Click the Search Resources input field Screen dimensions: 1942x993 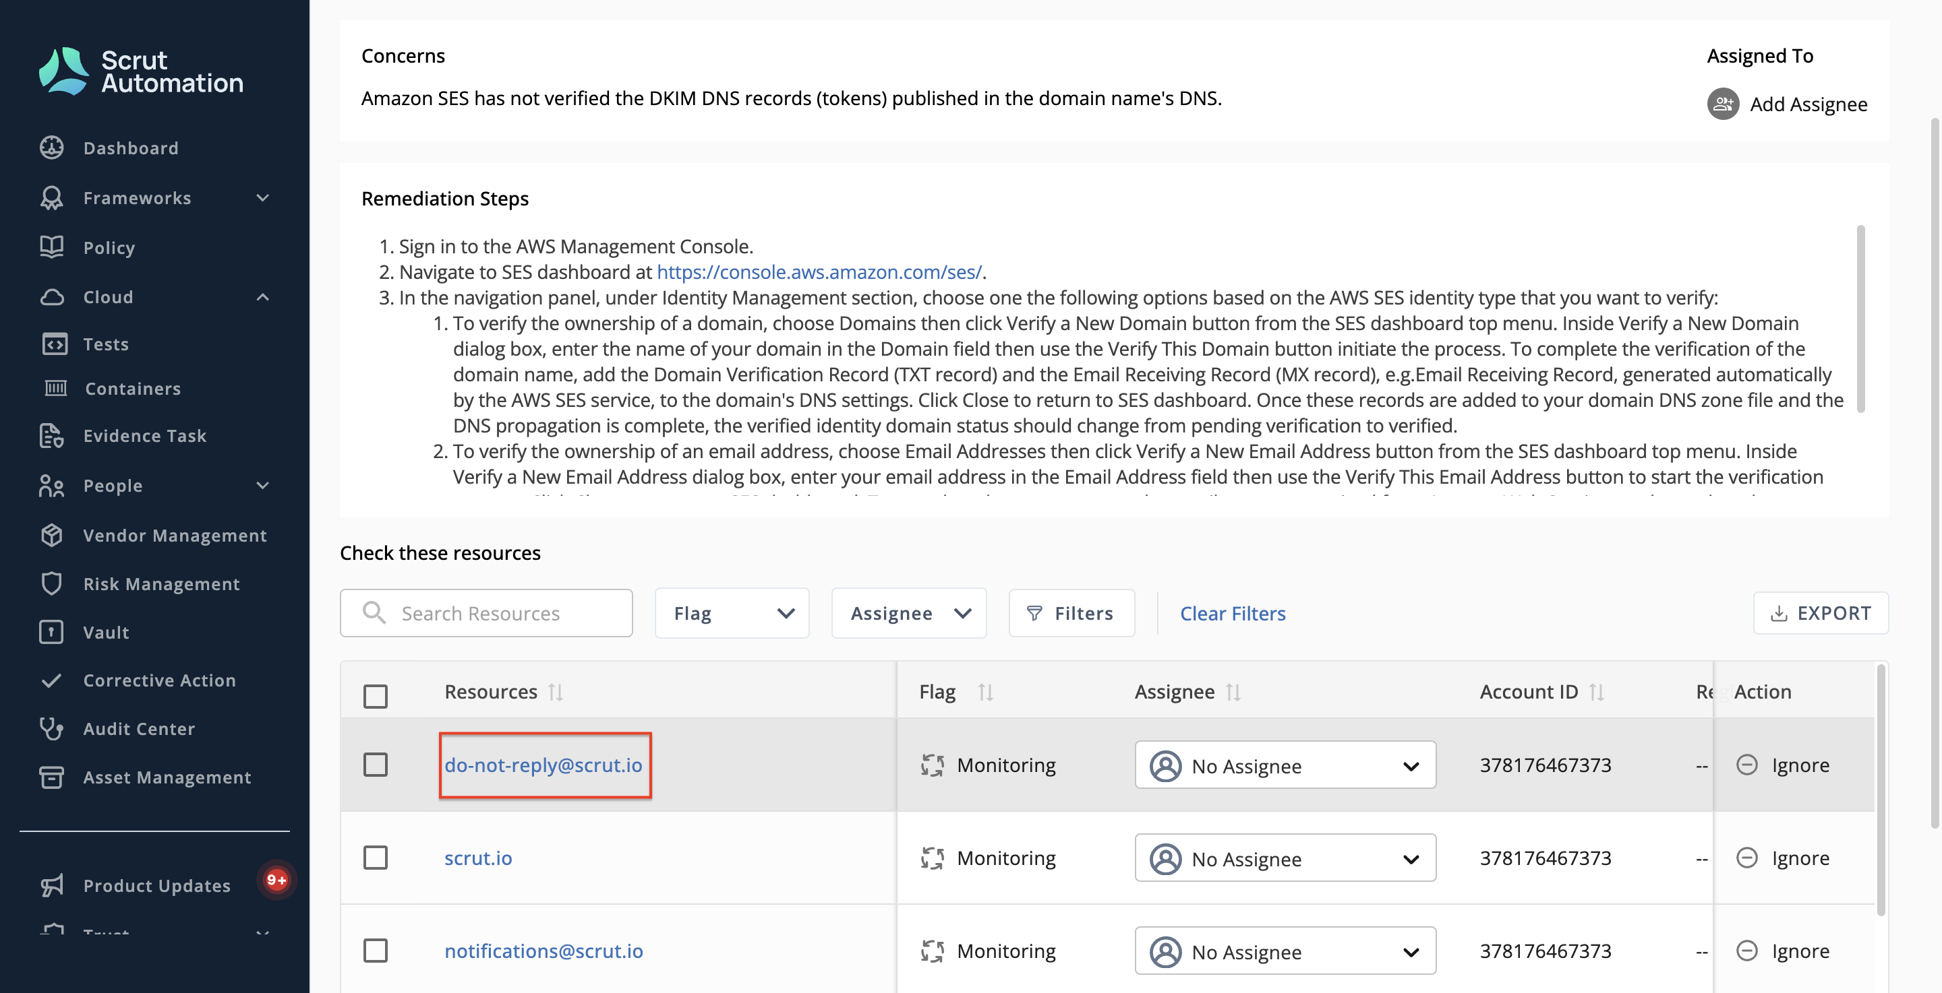pos(486,612)
